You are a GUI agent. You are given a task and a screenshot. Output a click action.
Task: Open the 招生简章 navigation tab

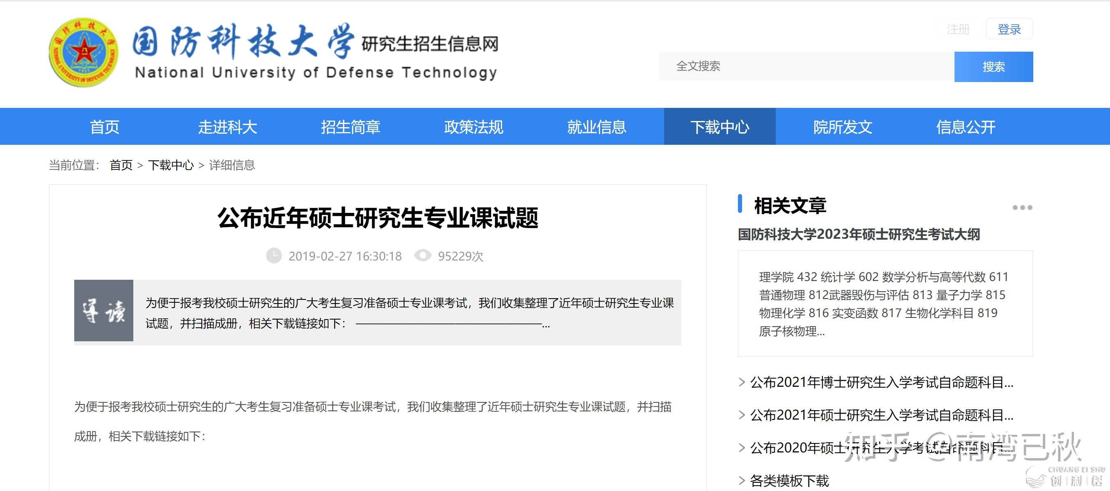pyautogui.click(x=350, y=127)
